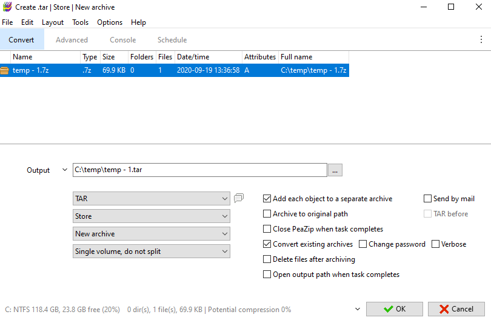Open the three-dot overflow menu at tab bar
The width and height of the screenshot is (491, 323).
pos(481,39)
